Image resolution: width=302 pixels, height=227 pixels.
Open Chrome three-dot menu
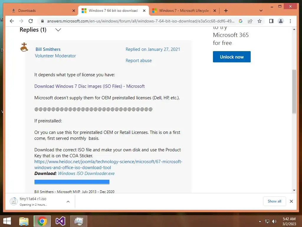[x=290, y=21]
